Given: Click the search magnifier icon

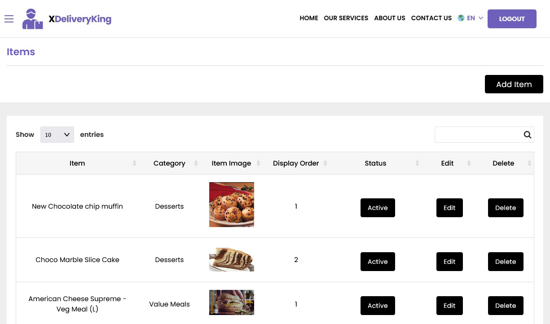Looking at the screenshot, I should click(527, 135).
